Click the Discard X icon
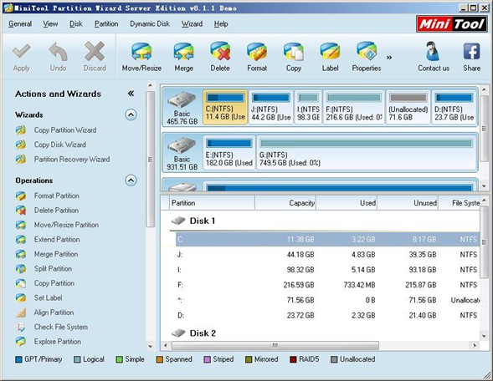The height and width of the screenshot is (381, 493). (95, 52)
